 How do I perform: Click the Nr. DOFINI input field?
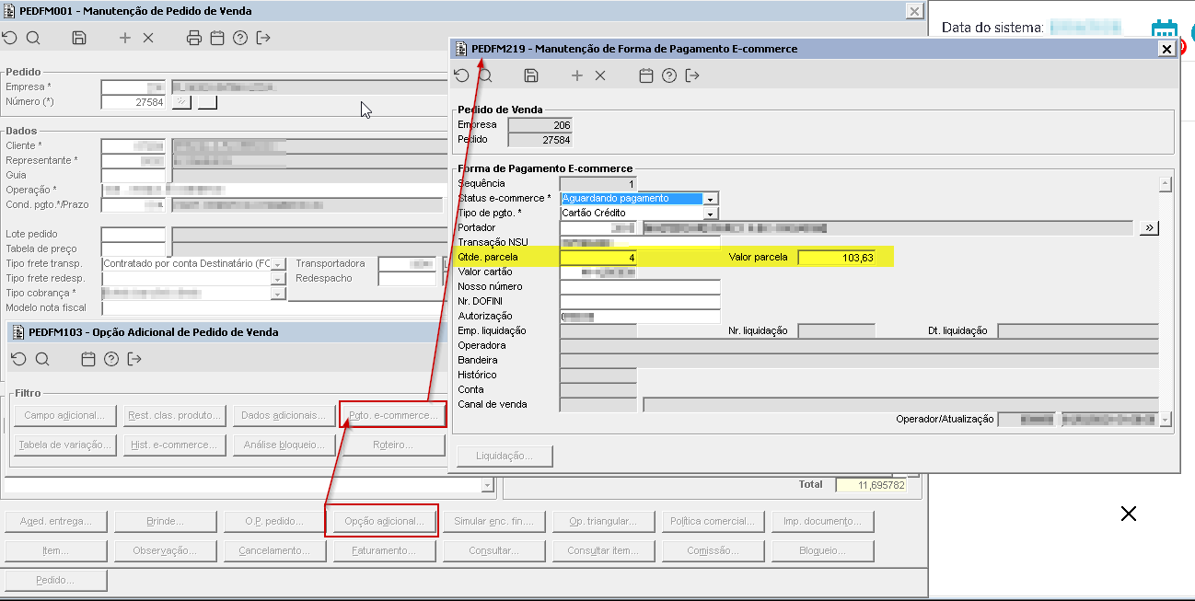(x=640, y=301)
